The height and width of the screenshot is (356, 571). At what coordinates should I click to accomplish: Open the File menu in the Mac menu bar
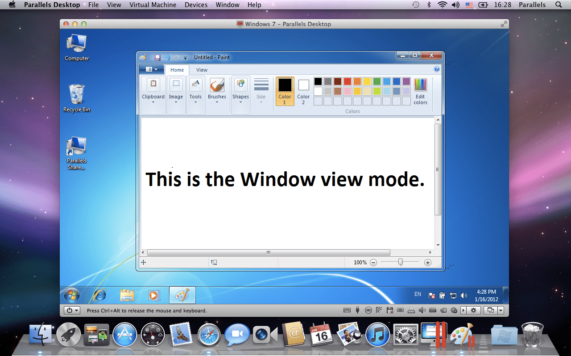tap(93, 5)
